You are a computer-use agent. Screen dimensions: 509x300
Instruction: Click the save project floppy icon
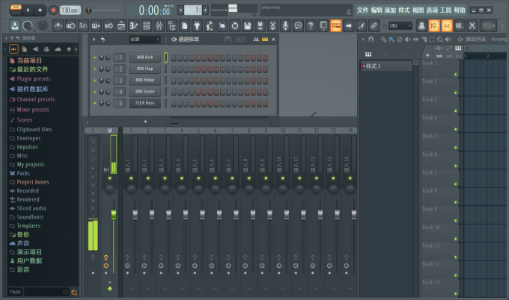(247, 25)
